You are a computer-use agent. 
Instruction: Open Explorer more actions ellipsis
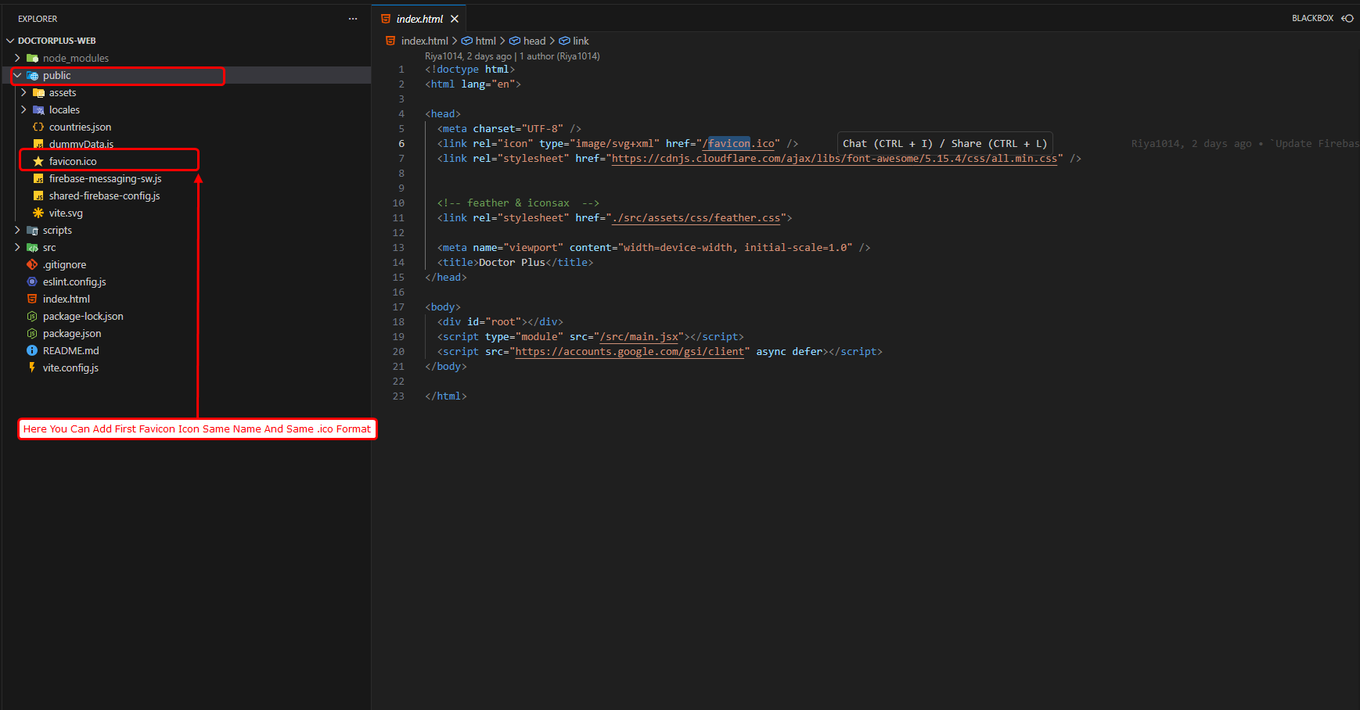click(x=353, y=19)
